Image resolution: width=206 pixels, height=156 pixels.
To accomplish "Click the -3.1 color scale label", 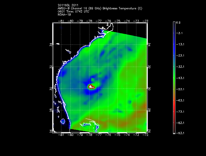I will pos(179,33).
